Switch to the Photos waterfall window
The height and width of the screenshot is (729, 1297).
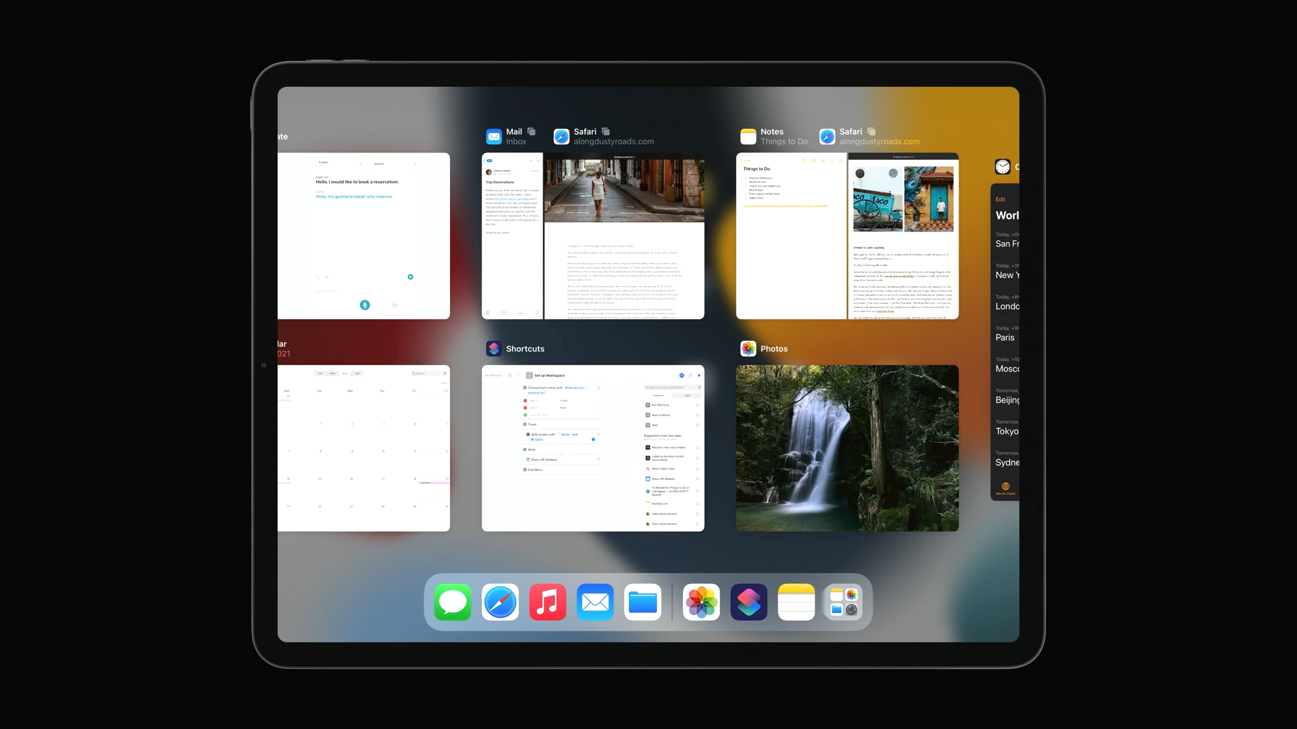[847, 448]
